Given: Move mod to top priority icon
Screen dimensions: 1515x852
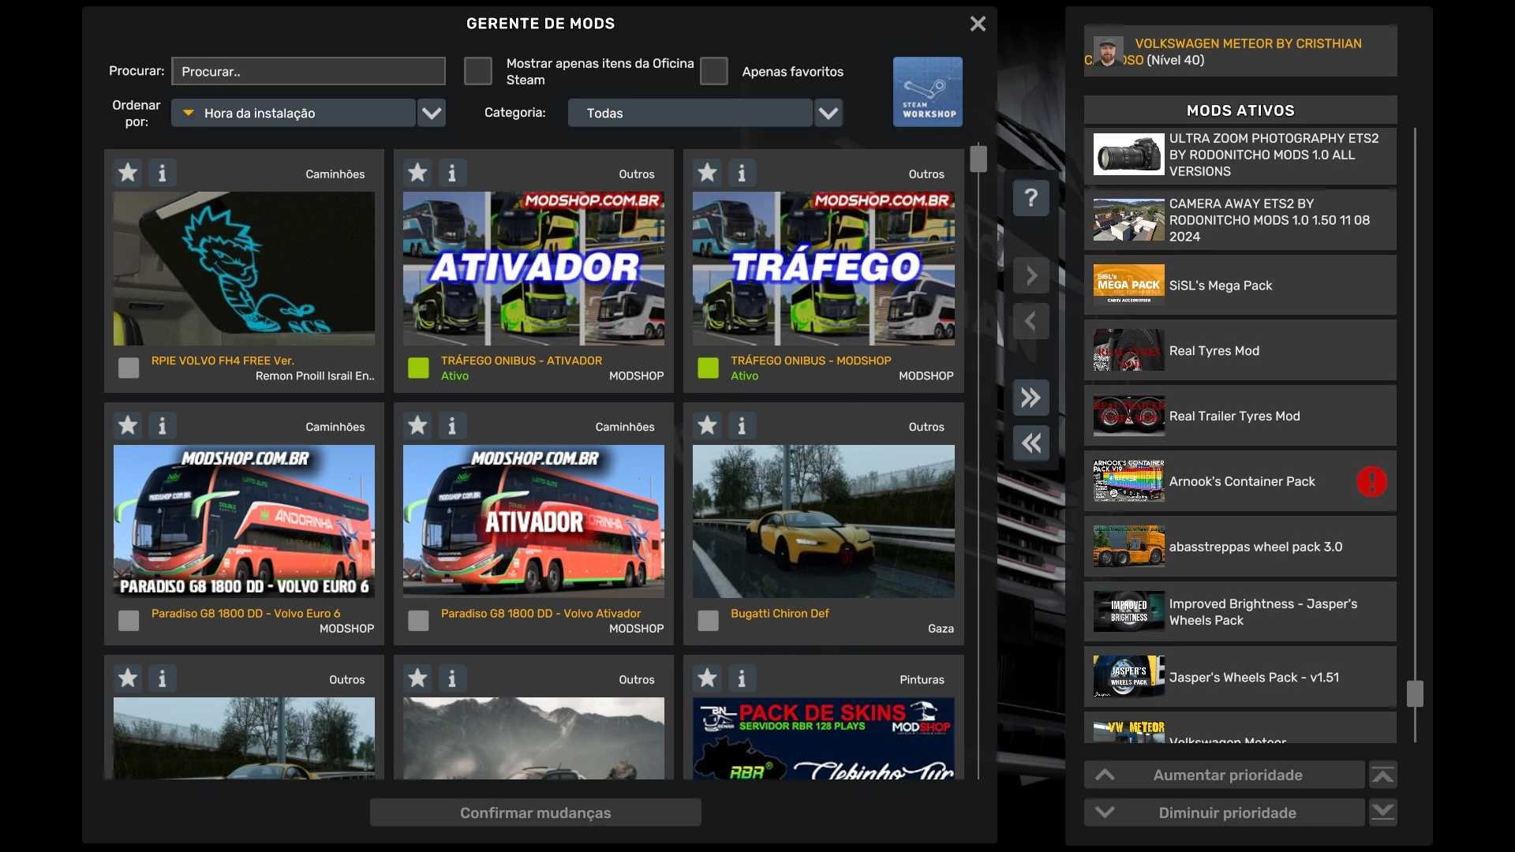Looking at the screenshot, I should click(x=1382, y=775).
